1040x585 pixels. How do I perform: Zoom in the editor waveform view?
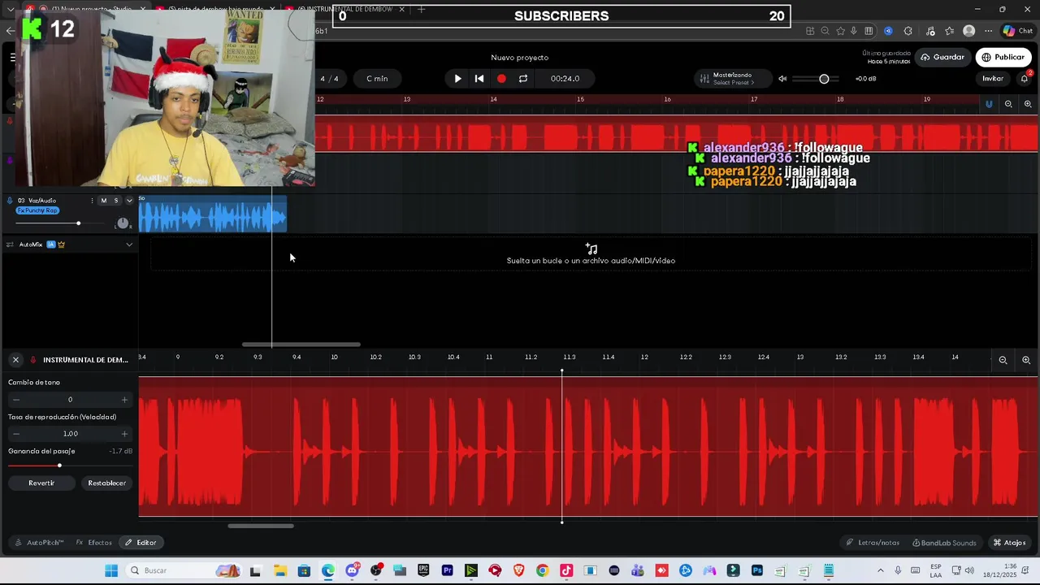pos(1026,360)
